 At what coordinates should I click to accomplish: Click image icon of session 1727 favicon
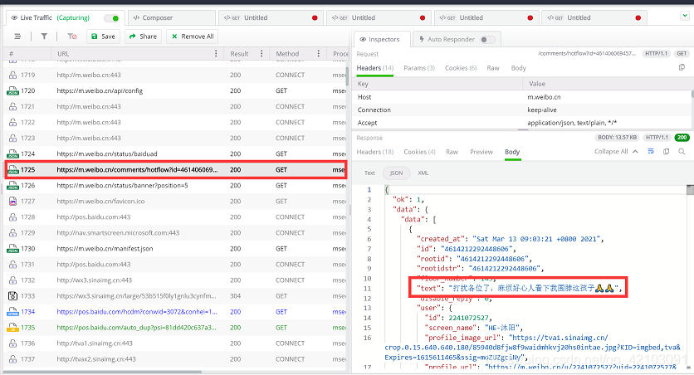tap(12, 202)
